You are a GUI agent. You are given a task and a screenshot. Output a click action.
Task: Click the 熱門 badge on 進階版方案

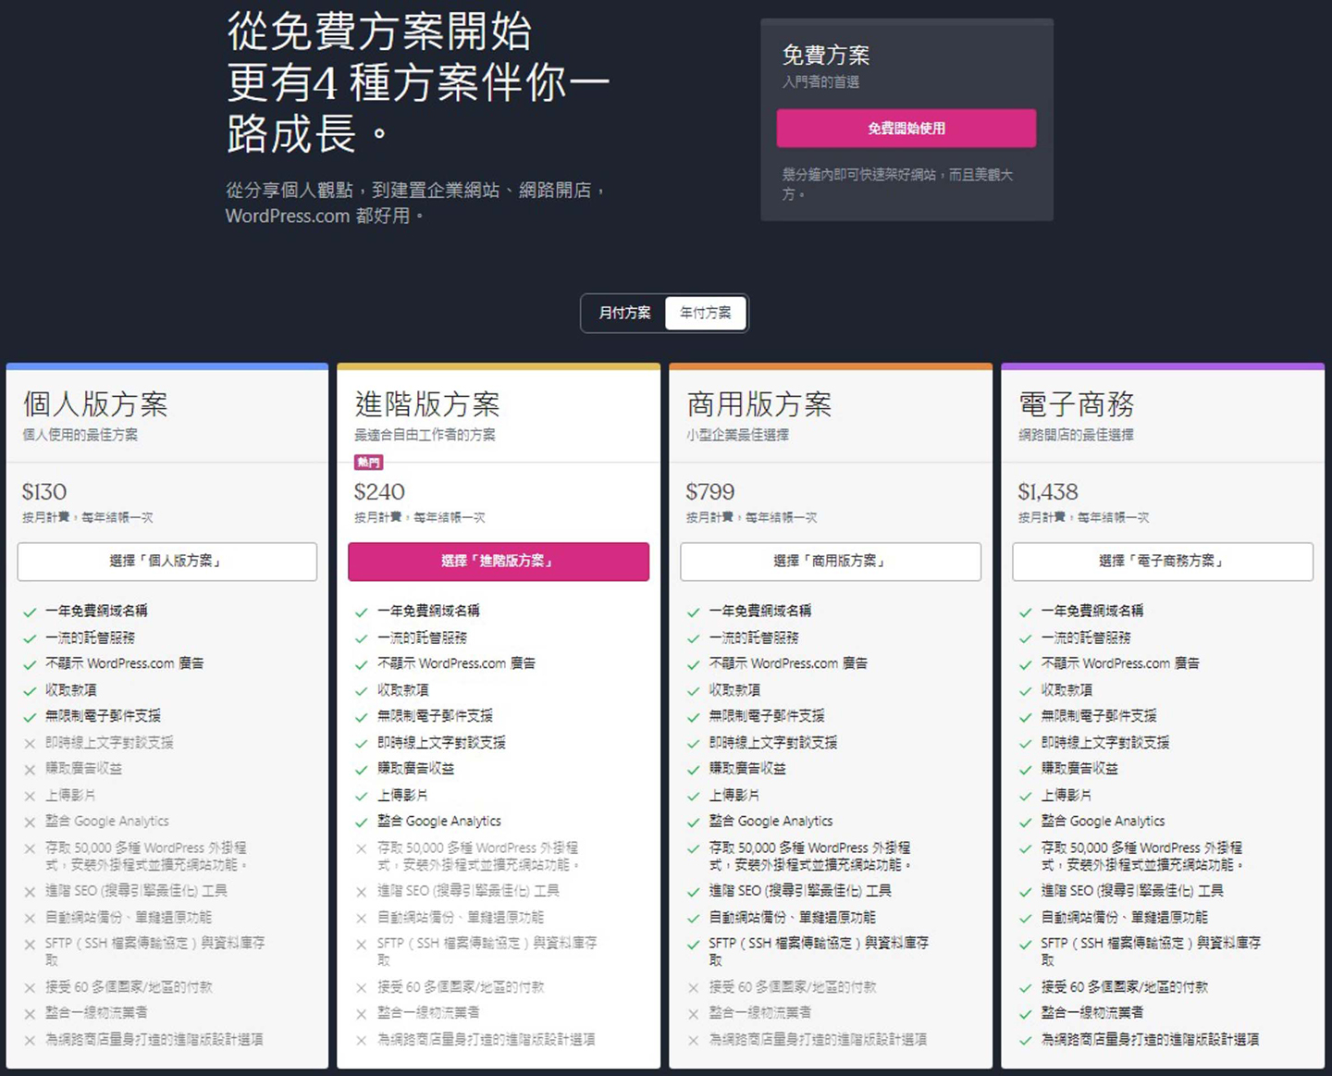(368, 462)
